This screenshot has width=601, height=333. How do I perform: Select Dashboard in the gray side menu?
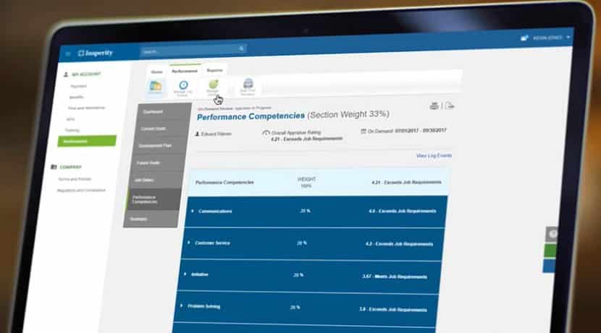coord(154,111)
